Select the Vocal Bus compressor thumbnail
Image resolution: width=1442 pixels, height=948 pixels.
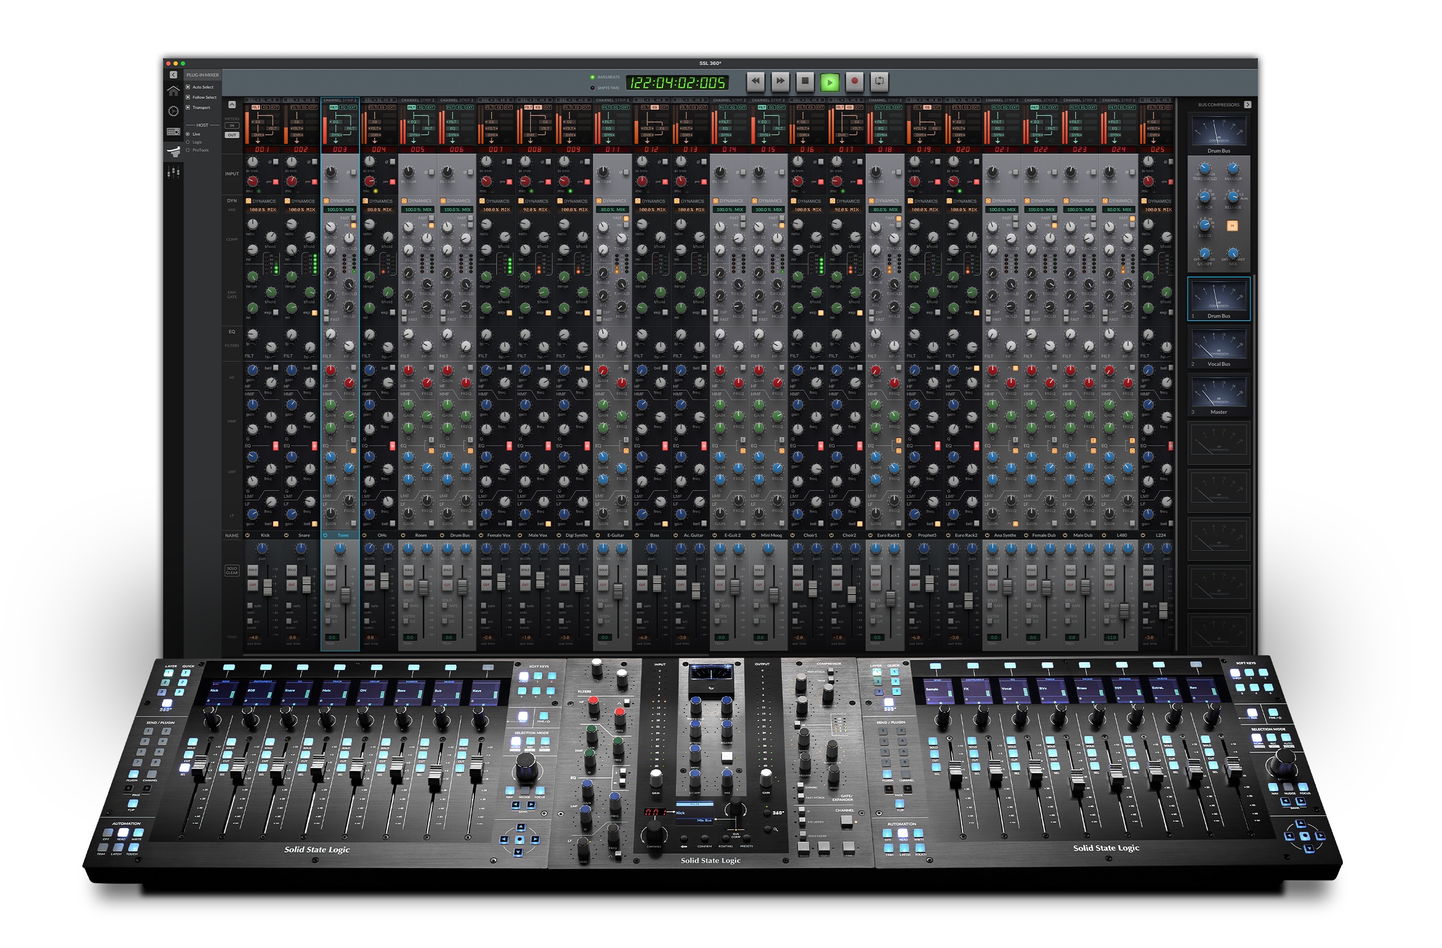click(1218, 347)
